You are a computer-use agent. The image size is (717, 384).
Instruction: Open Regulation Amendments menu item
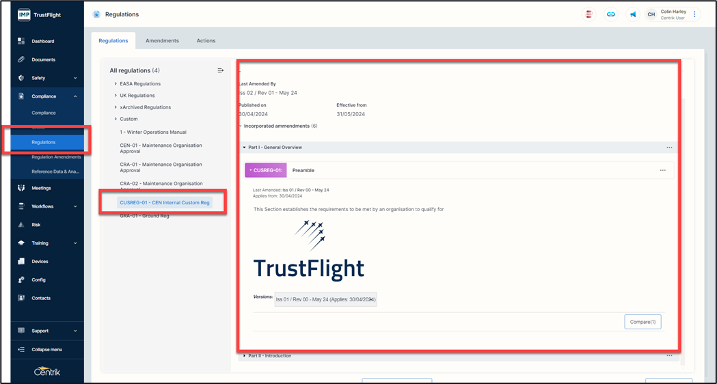[56, 156]
